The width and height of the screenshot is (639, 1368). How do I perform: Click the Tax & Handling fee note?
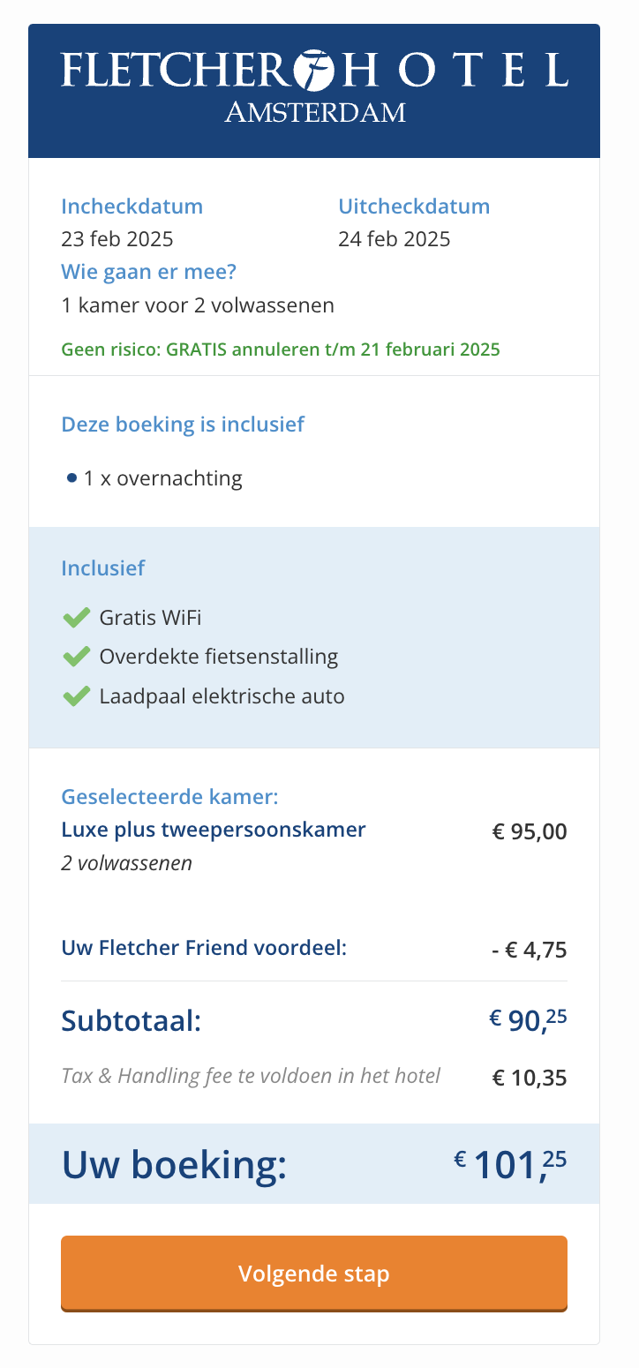(x=251, y=1077)
